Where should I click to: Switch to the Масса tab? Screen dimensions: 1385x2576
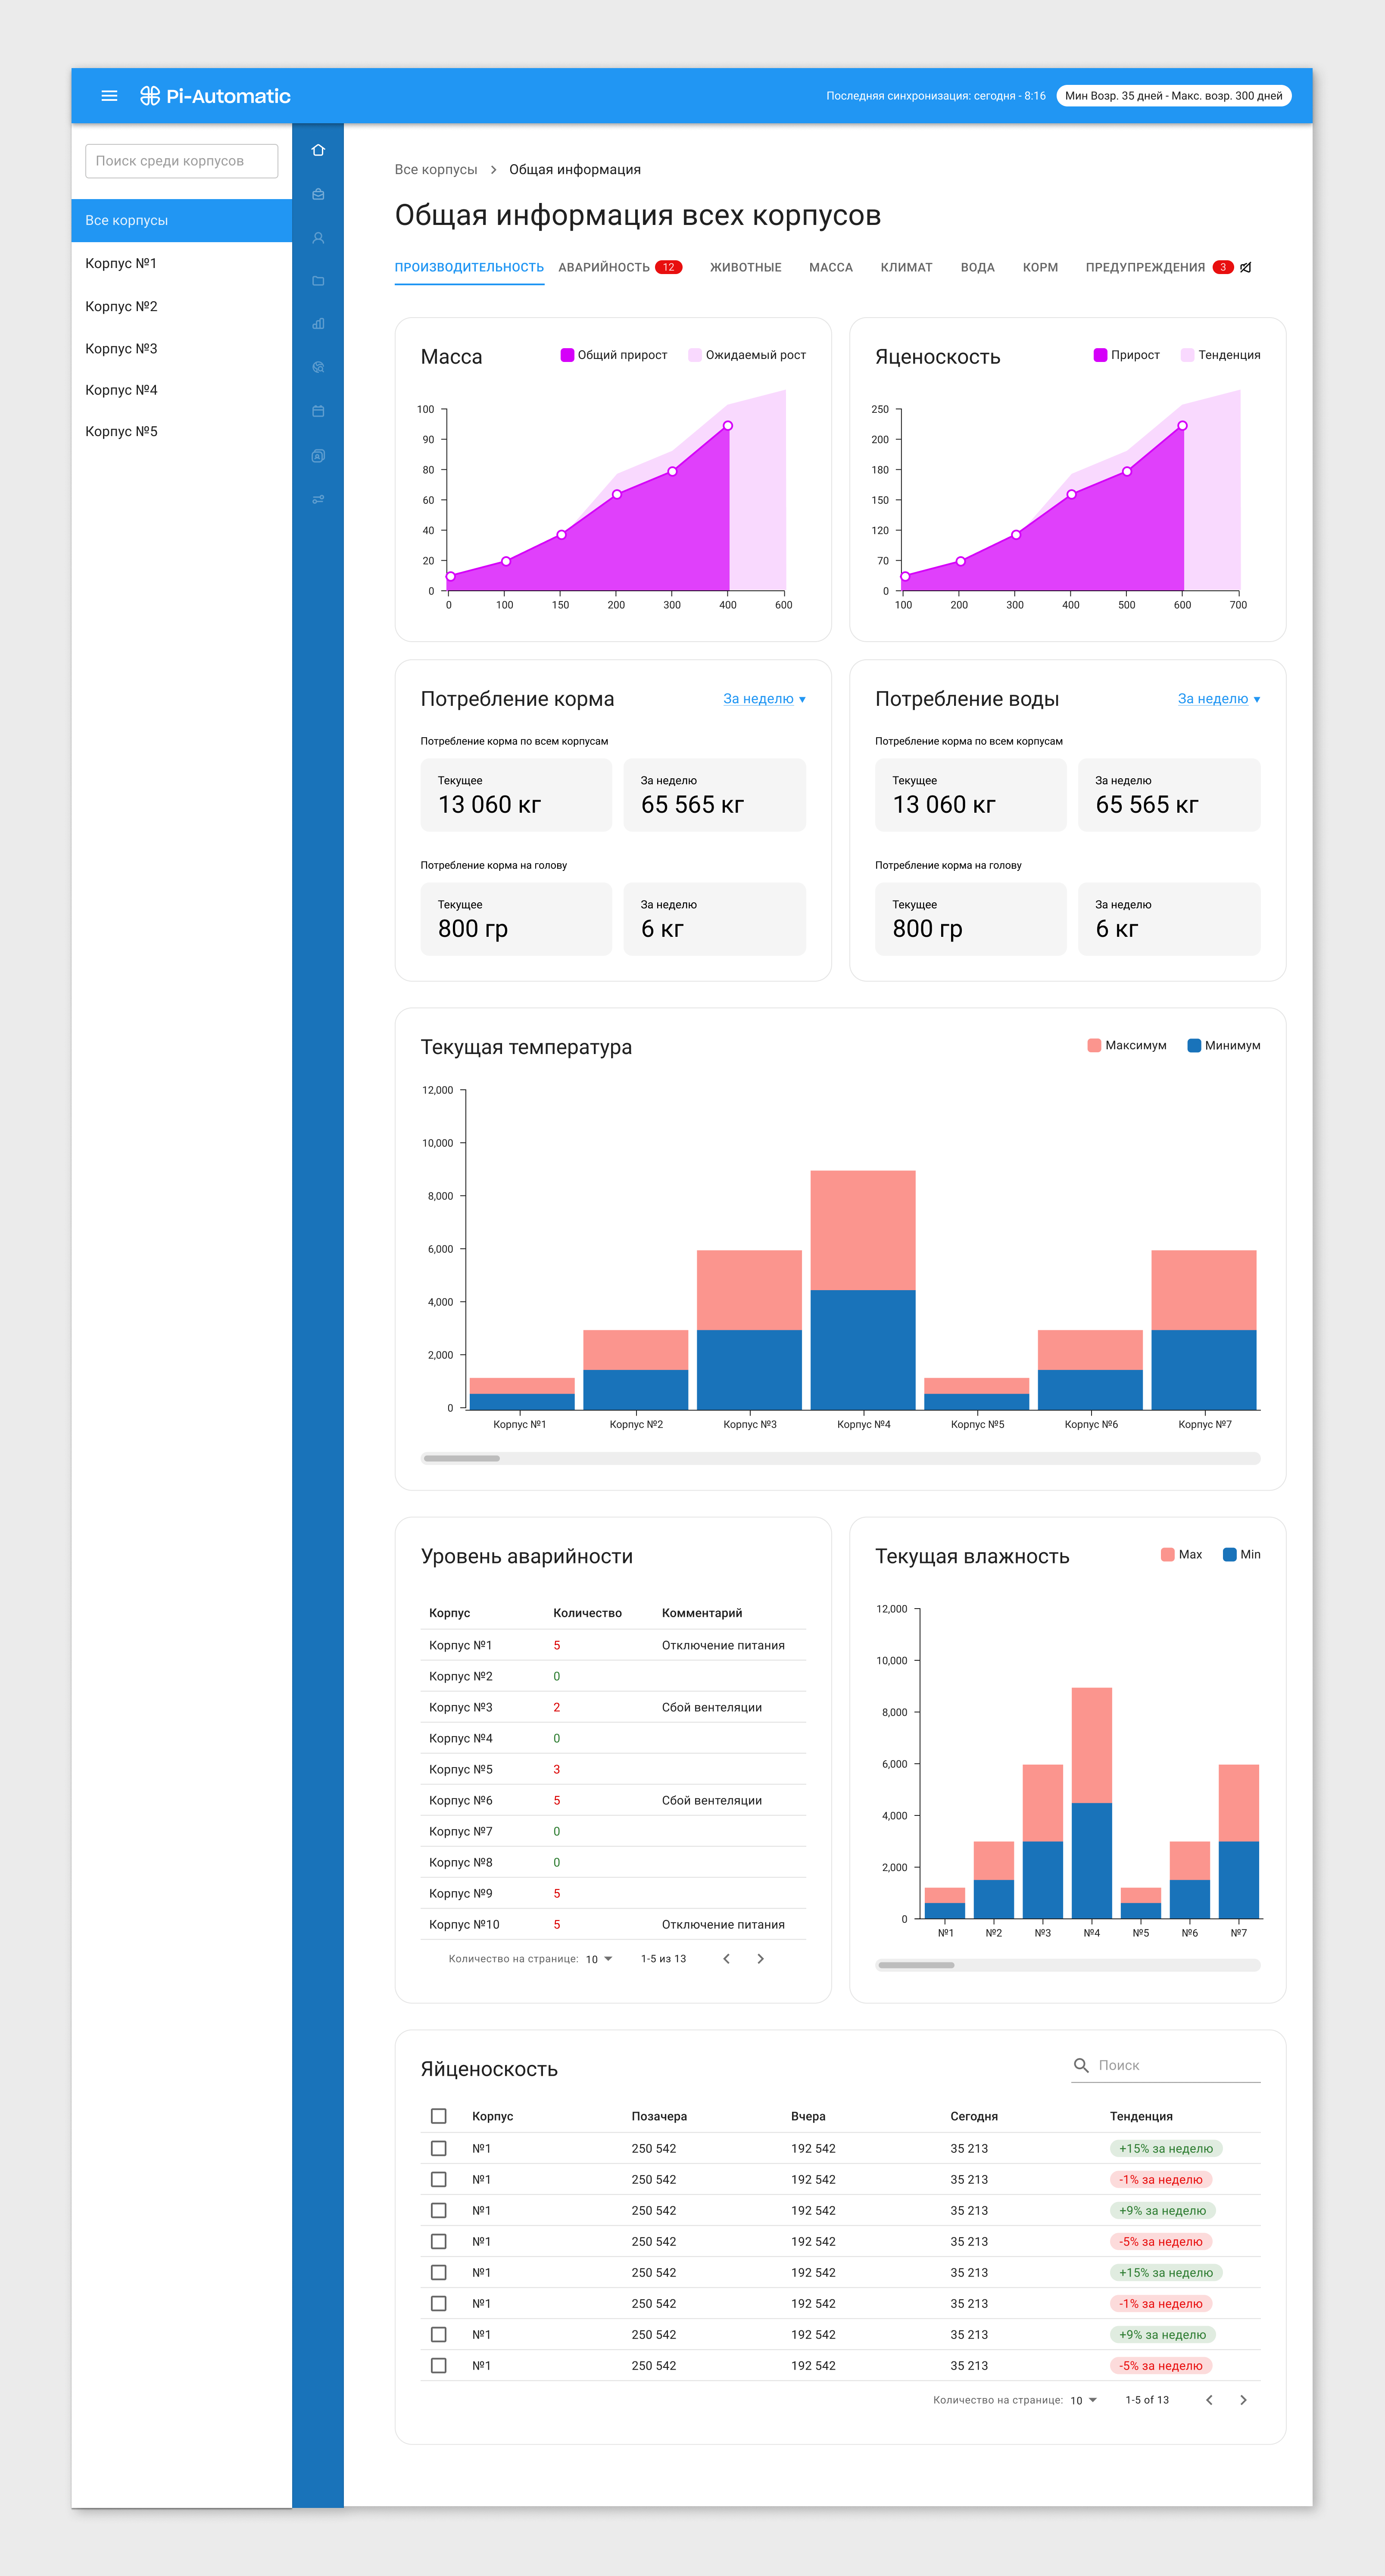tap(831, 267)
